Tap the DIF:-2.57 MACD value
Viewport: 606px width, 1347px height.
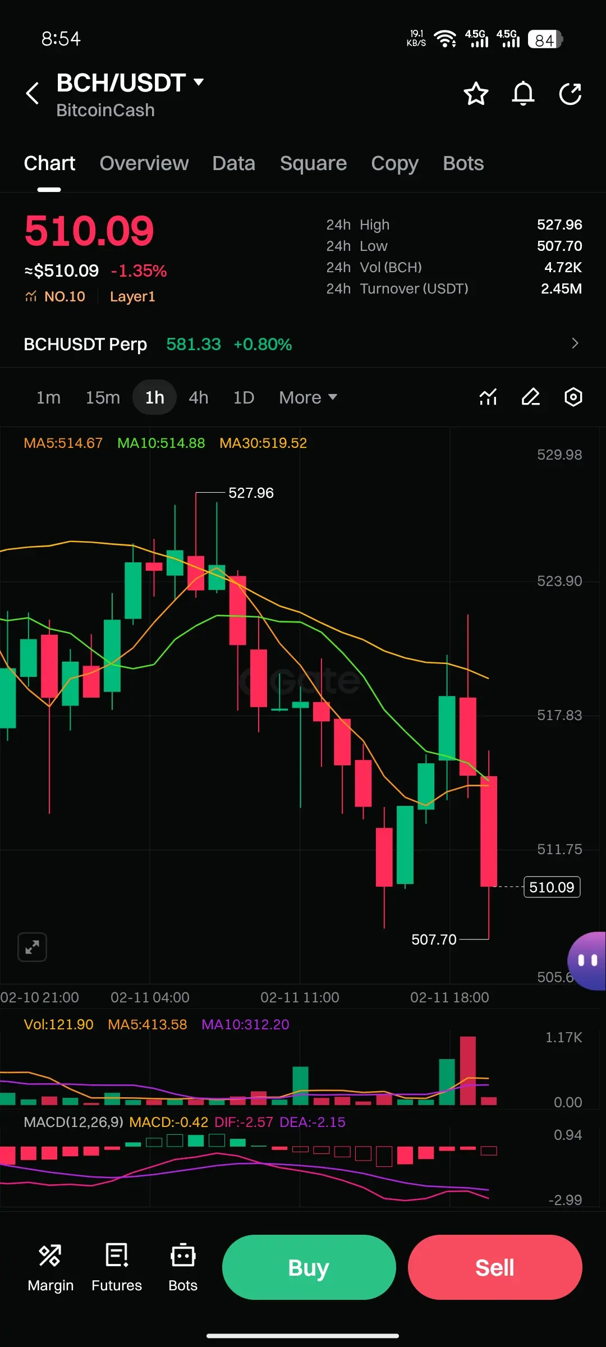coord(244,1122)
